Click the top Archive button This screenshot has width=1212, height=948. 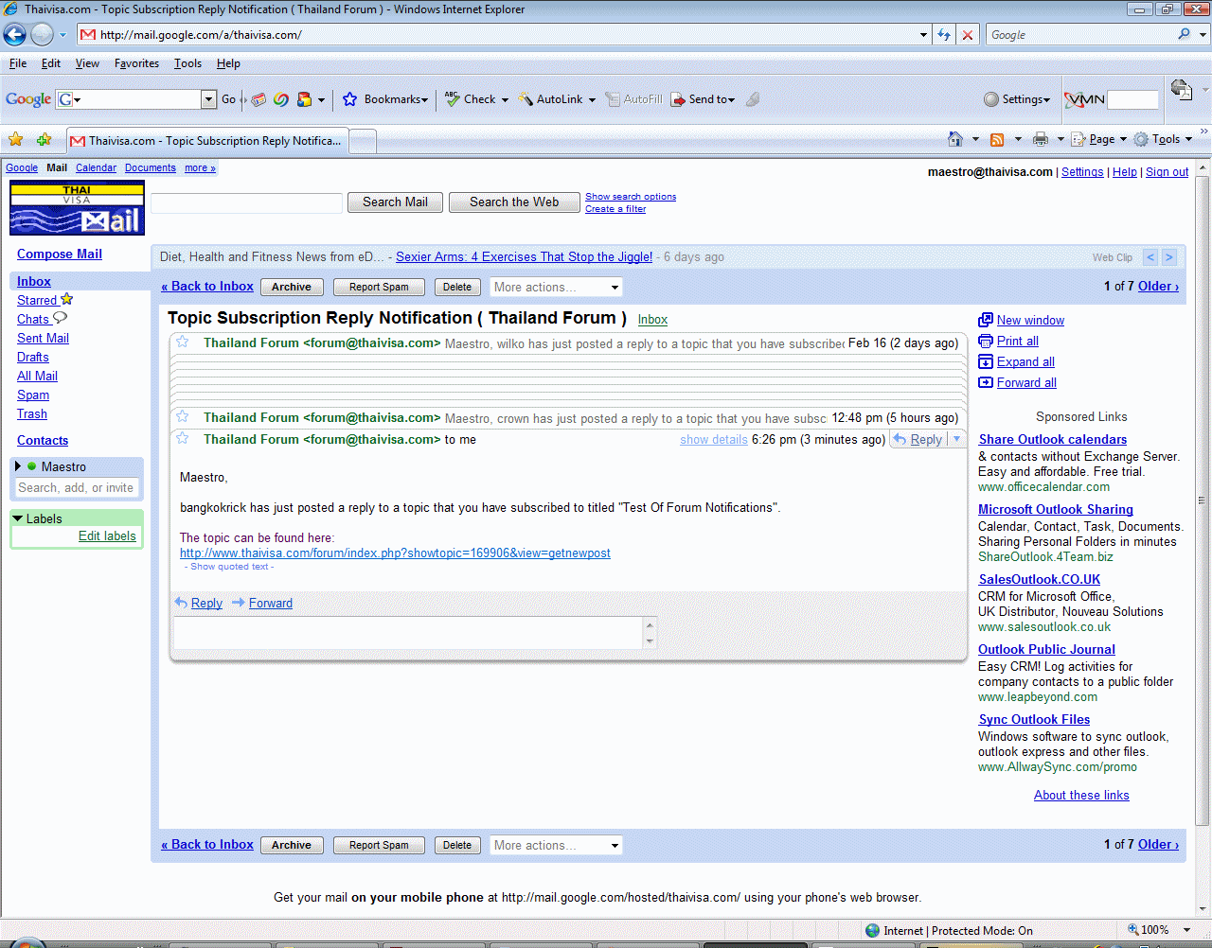pyautogui.click(x=292, y=287)
